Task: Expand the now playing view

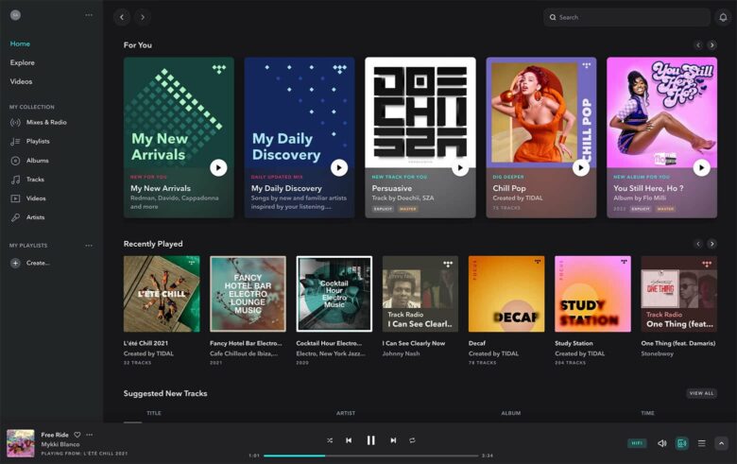Action: pyautogui.click(x=722, y=443)
